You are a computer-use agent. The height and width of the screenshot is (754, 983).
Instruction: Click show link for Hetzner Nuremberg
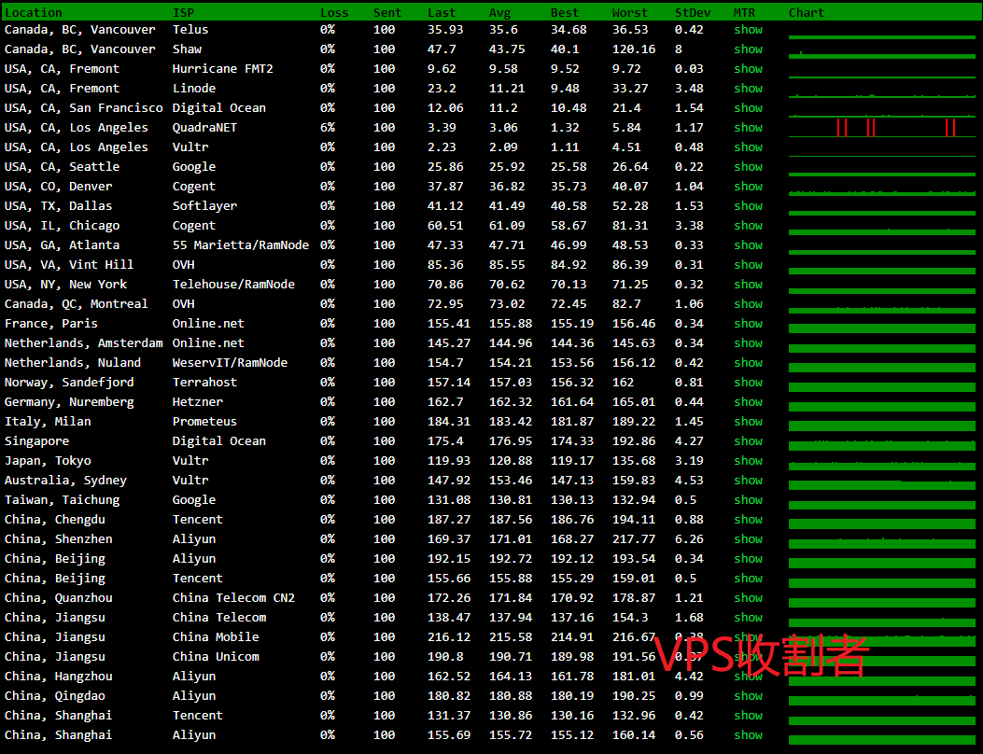(748, 402)
